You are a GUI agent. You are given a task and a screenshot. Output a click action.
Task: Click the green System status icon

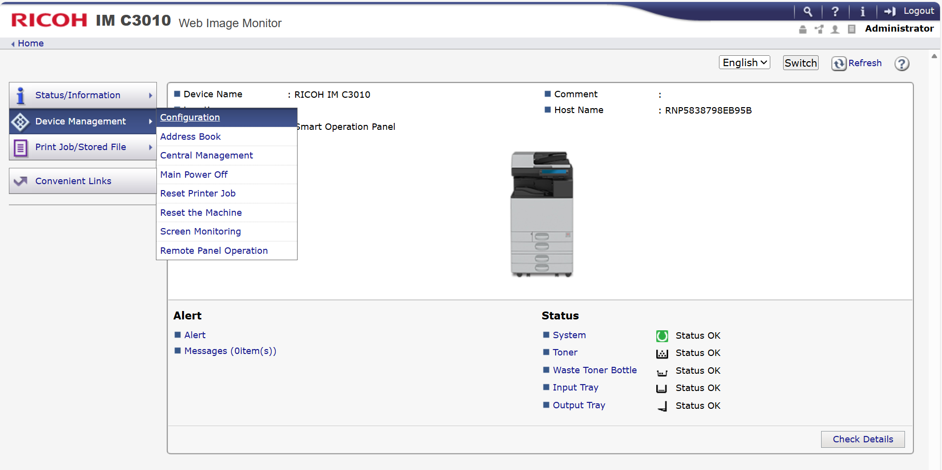[x=662, y=336]
